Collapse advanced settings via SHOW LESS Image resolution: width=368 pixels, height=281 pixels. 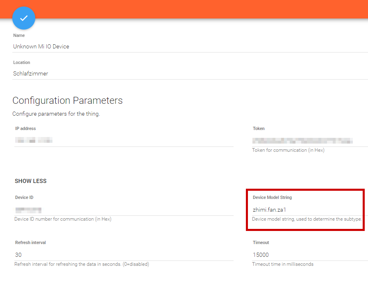(31, 181)
